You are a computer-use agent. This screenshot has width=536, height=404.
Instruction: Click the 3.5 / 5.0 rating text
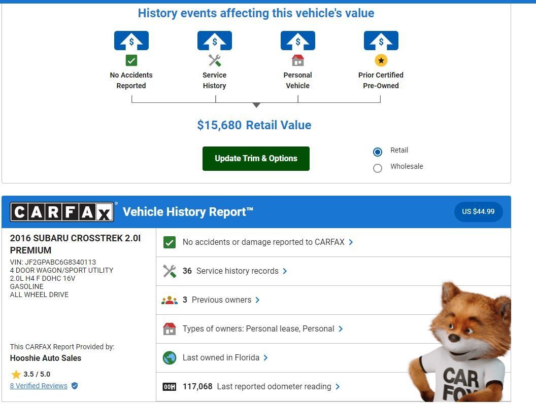click(37, 374)
